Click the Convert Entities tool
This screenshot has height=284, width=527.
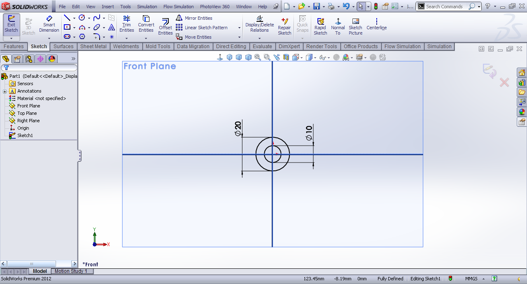[146, 24]
